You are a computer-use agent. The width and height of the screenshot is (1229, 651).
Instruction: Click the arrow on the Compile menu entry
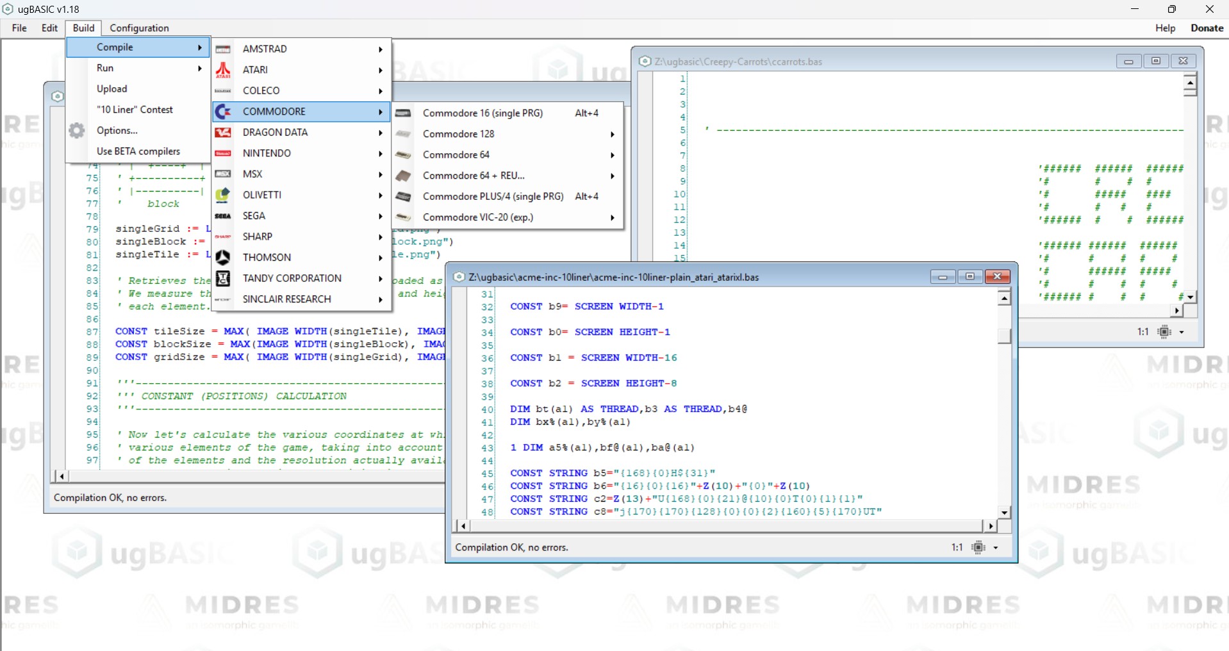point(200,47)
